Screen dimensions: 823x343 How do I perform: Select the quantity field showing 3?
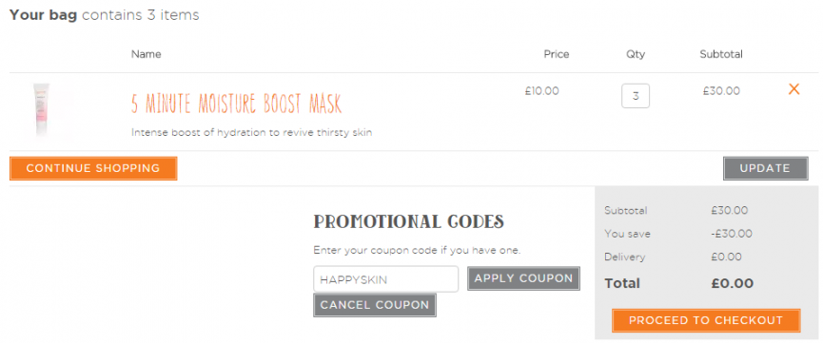(x=636, y=96)
